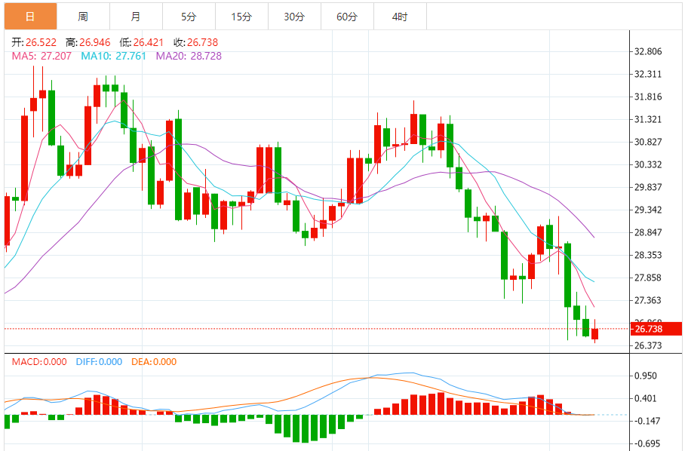This screenshot has height=451, width=688.
Task: Click the 30.332 price axis label
Action: tap(648, 164)
